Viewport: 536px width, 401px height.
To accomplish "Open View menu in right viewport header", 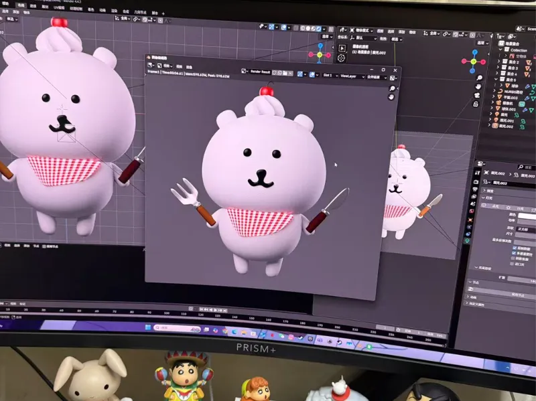I will pos(380,31).
